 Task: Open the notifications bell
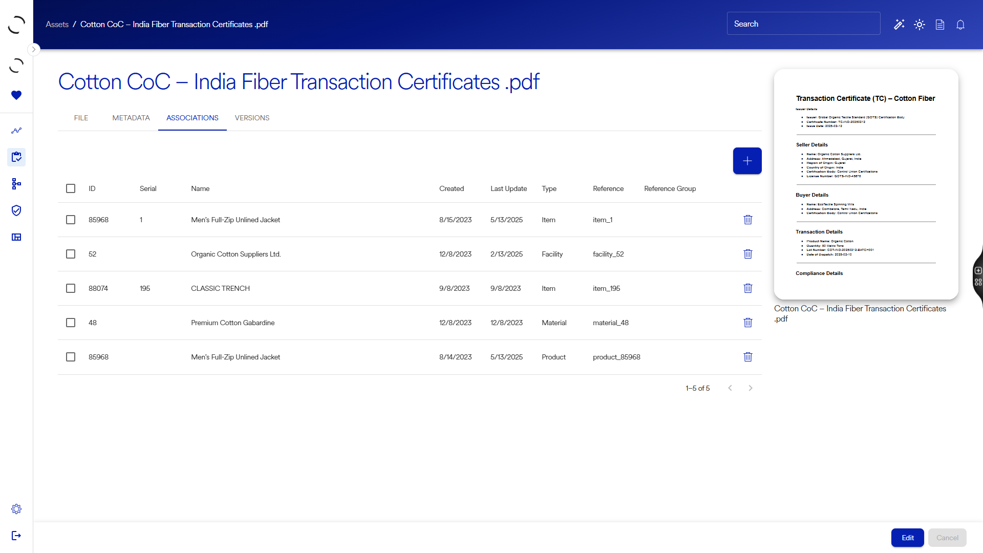pos(960,25)
